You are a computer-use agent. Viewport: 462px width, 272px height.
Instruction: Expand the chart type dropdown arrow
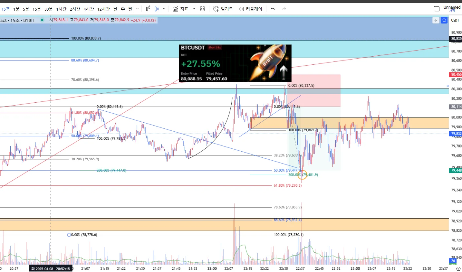[x=164, y=9]
